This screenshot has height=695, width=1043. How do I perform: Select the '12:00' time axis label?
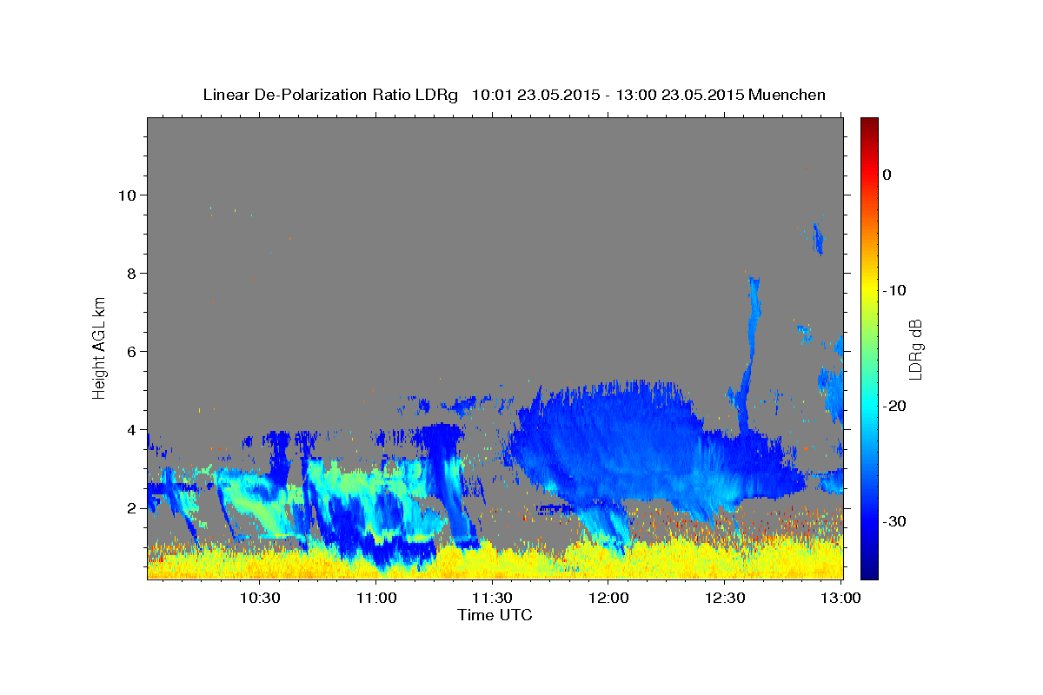pos(608,598)
